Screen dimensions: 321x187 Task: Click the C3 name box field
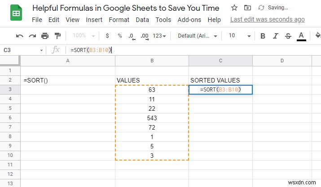tap(22, 50)
